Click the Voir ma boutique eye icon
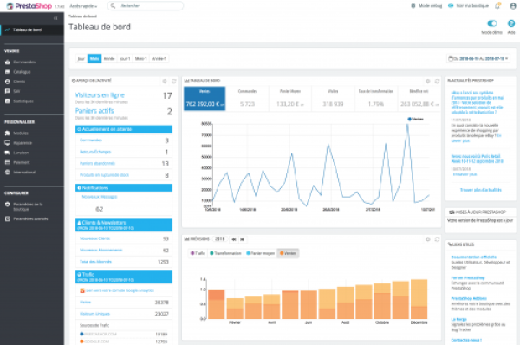 pyautogui.click(x=451, y=6)
